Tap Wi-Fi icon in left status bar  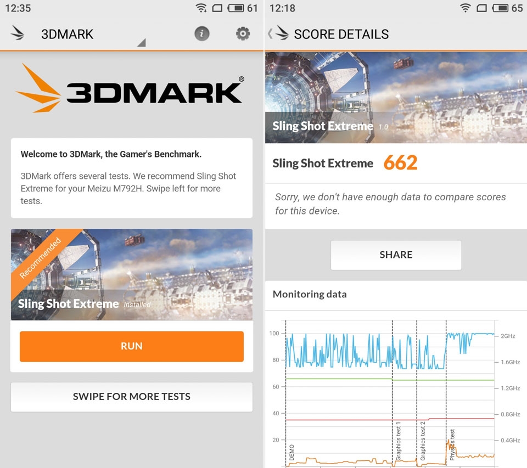201,8
